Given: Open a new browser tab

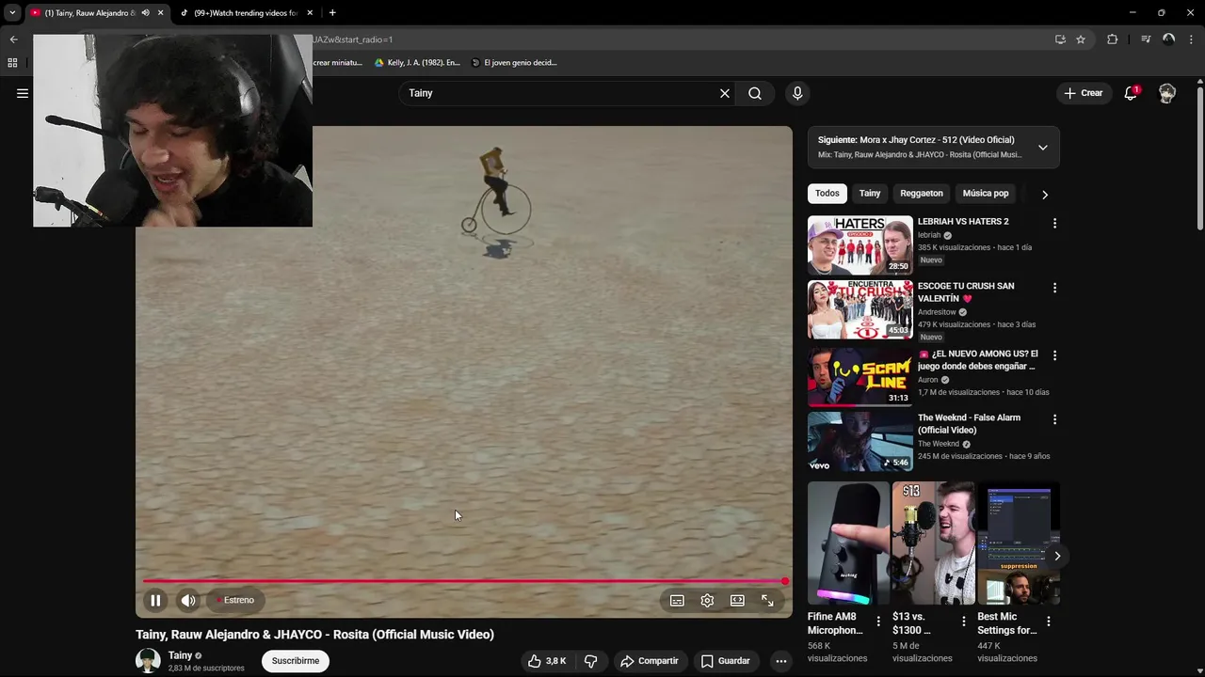Looking at the screenshot, I should pos(332,13).
